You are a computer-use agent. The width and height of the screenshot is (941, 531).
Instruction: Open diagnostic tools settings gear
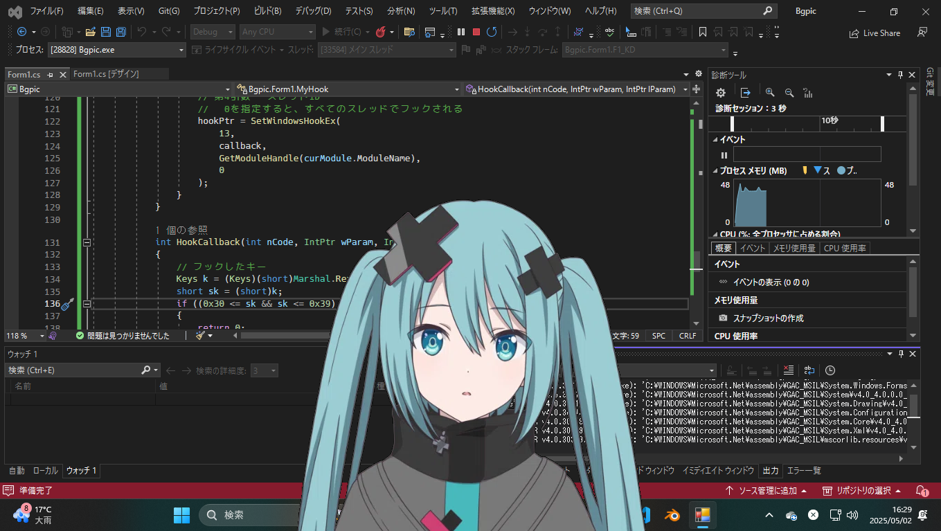(721, 92)
